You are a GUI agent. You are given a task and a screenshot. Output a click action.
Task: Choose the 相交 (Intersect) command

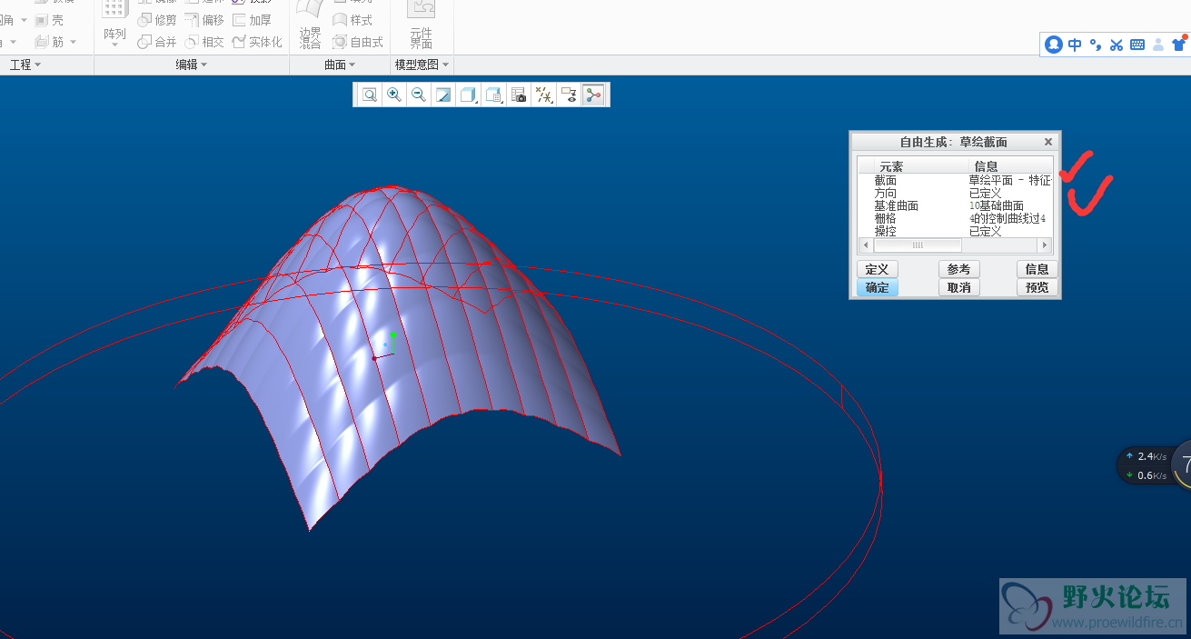[x=204, y=42]
